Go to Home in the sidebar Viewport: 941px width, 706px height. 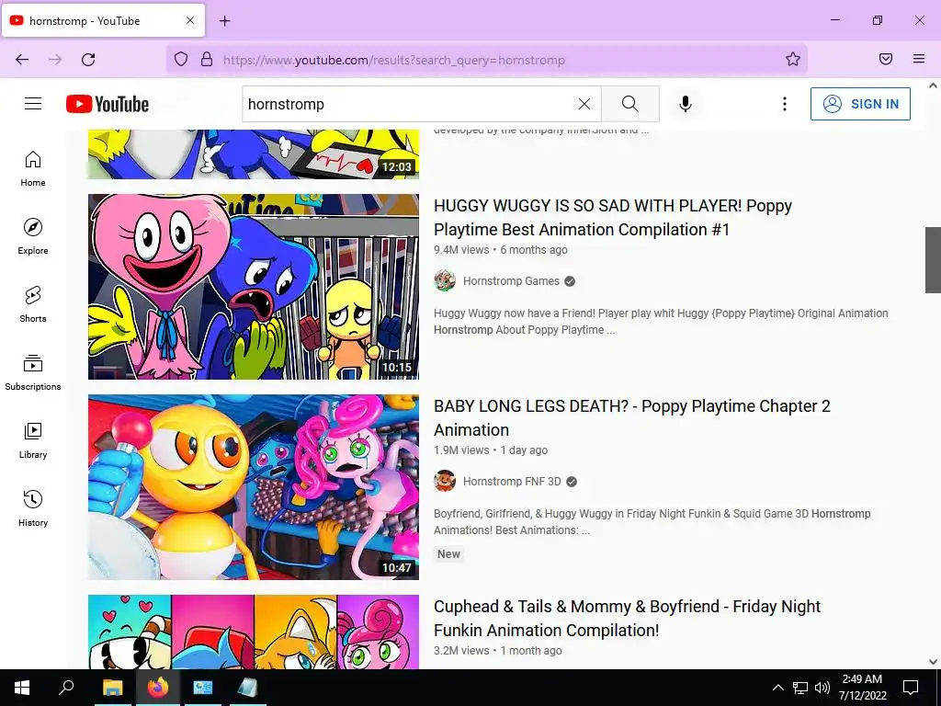click(x=33, y=169)
